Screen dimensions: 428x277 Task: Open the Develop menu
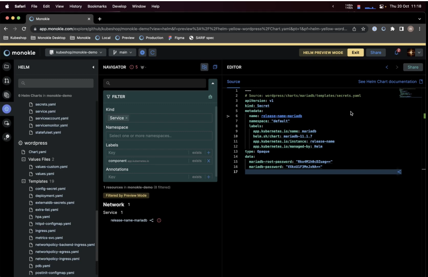(x=119, y=6)
